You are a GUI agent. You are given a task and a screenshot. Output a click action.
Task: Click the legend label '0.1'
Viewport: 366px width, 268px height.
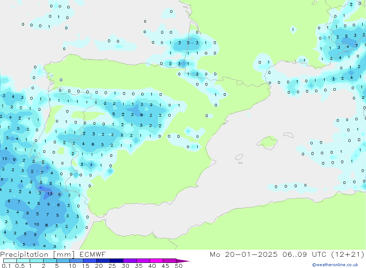(x=6, y=266)
